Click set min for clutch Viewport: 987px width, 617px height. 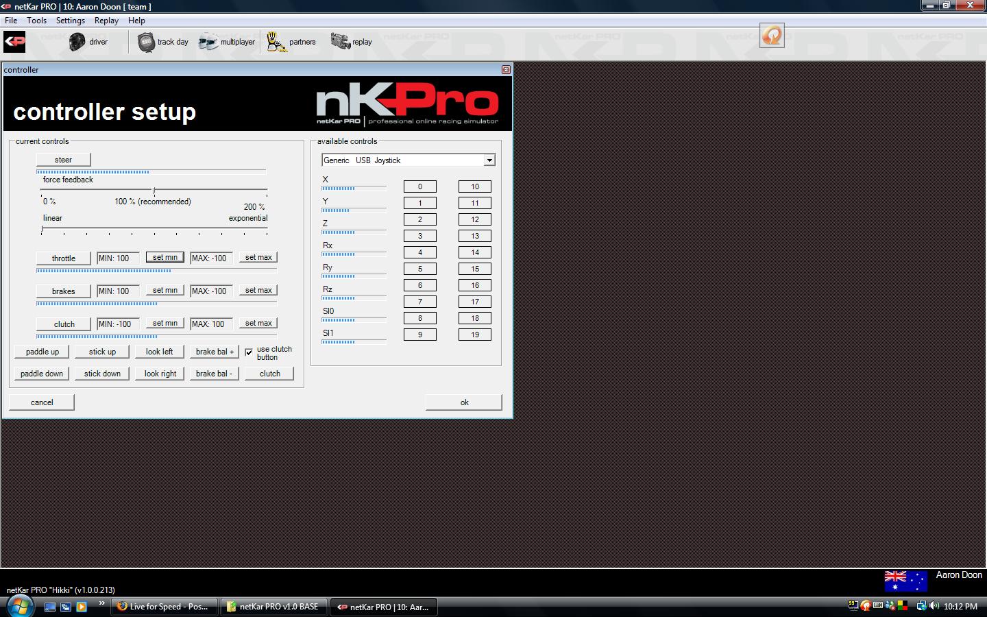(165, 324)
